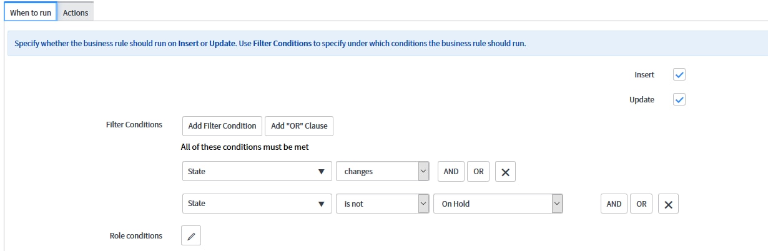Viewport: 768px width, 251px height.
Task: Click OR on the 'On Hold' row
Action: [641, 204]
